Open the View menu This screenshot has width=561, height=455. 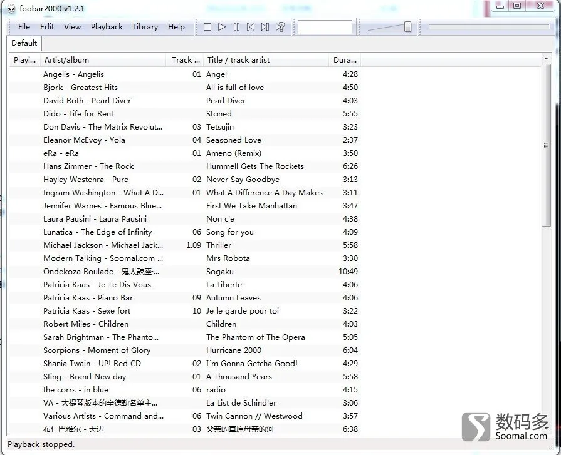72,27
